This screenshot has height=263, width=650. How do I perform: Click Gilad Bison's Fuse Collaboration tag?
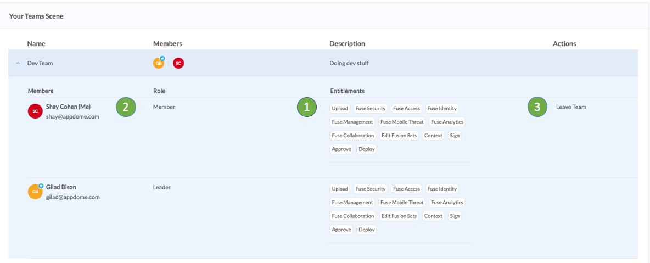[353, 216]
